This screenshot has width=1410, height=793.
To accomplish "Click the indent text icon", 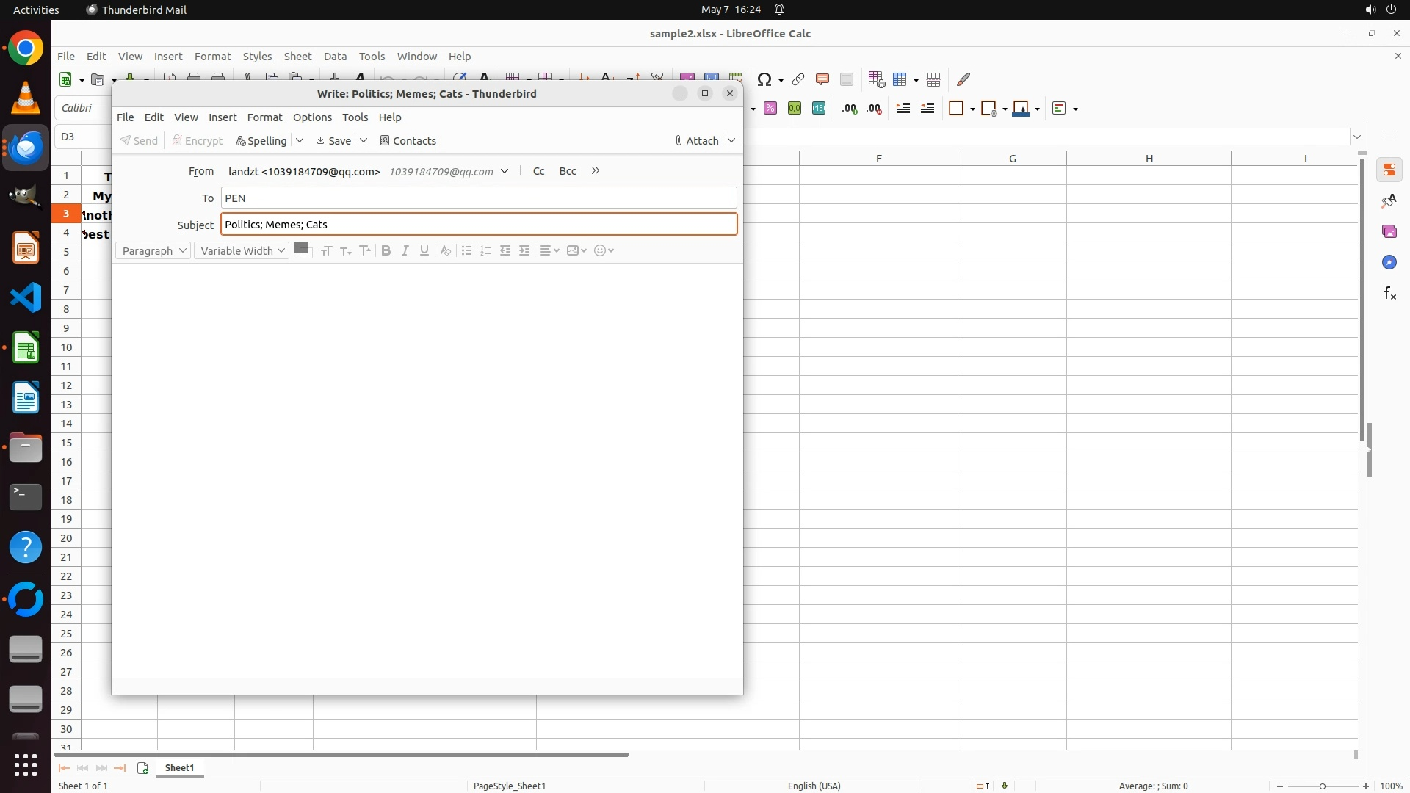I will pos(524,251).
